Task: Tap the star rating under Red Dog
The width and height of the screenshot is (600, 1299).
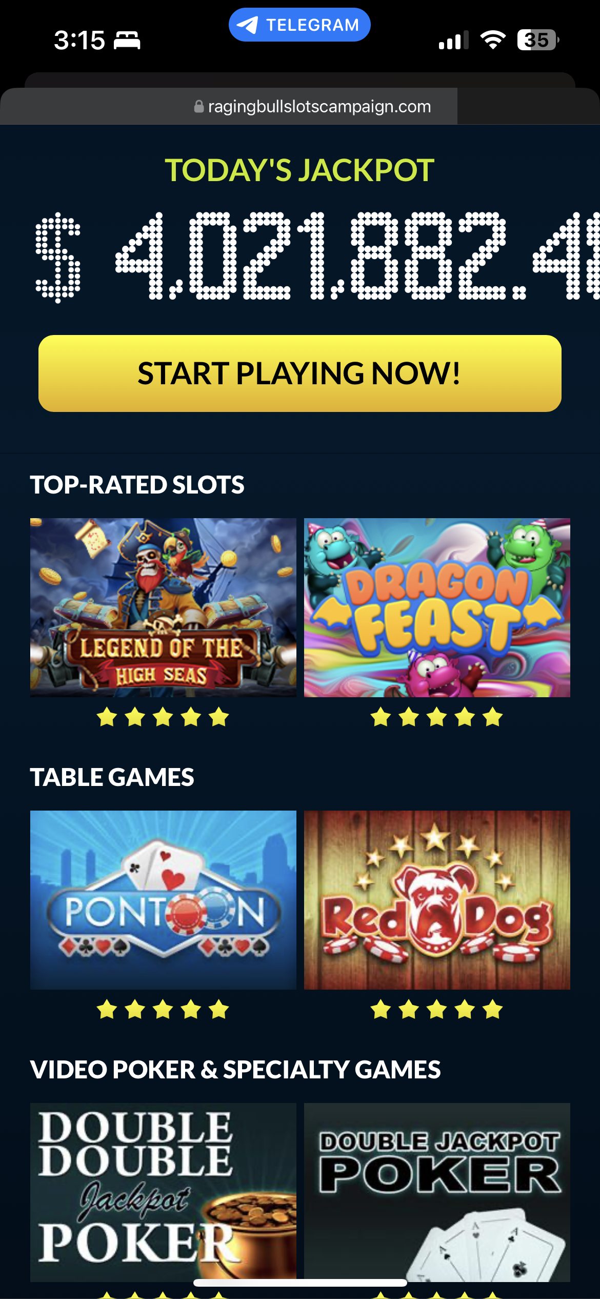Action: [437, 1009]
